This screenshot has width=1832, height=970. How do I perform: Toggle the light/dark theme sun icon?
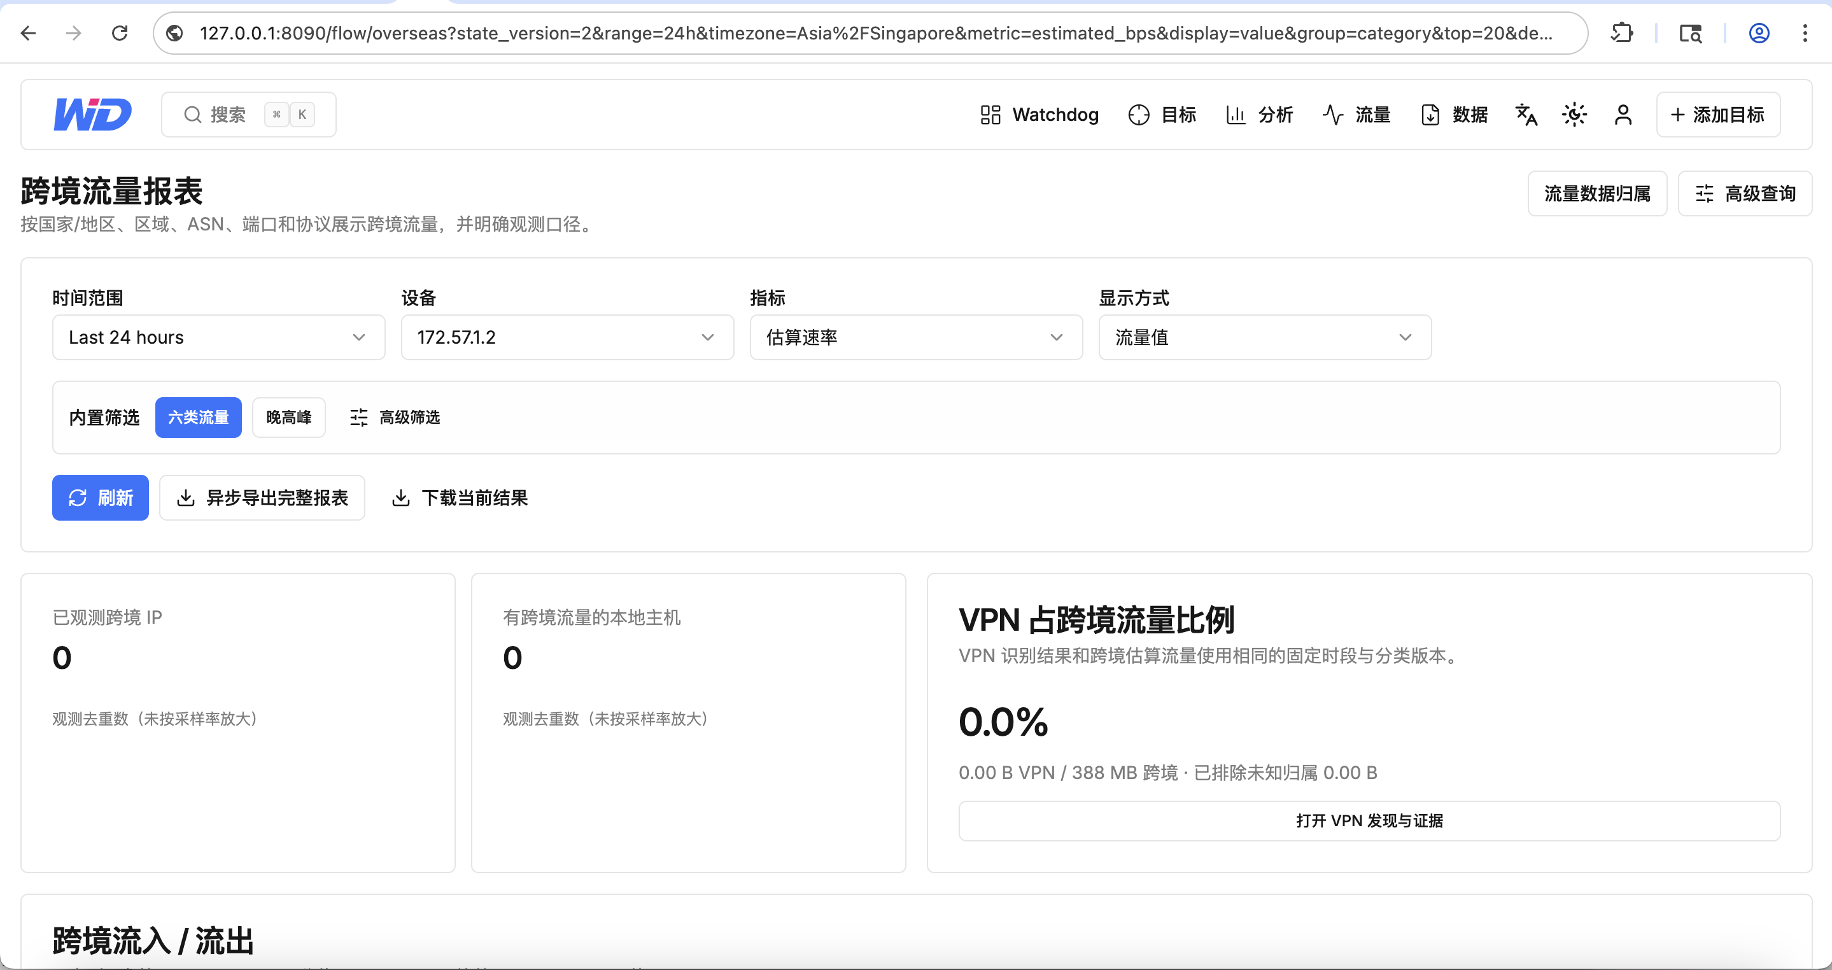1575,115
